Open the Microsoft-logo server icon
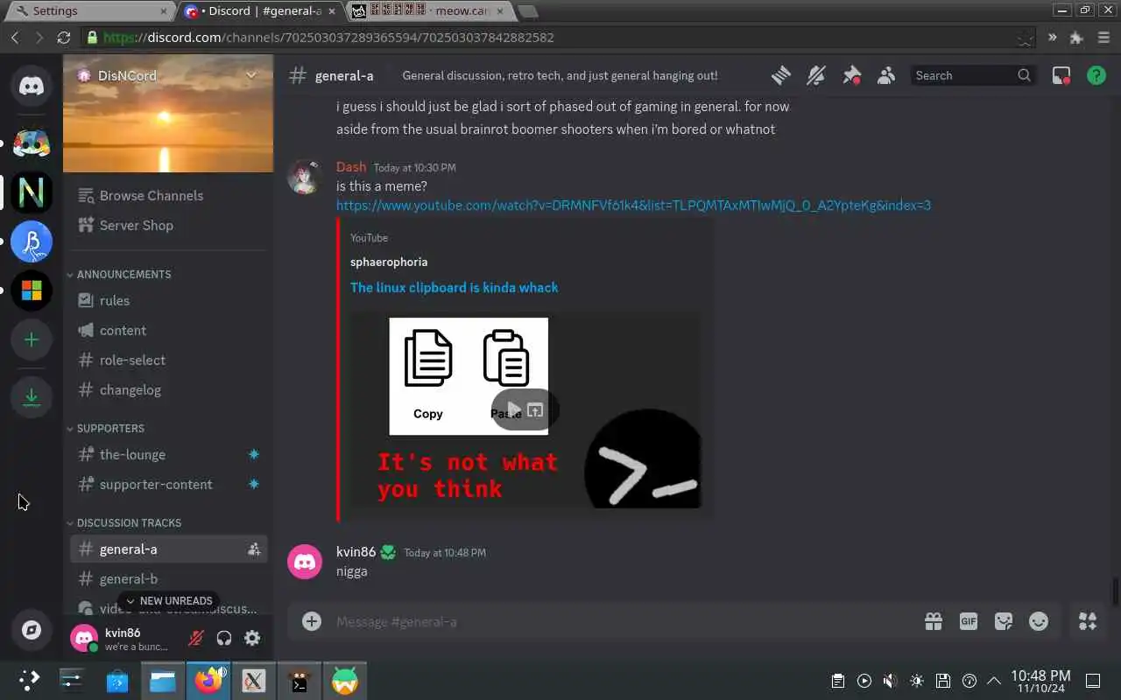The width and height of the screenshot is (1121, 700). coord(32,290)
